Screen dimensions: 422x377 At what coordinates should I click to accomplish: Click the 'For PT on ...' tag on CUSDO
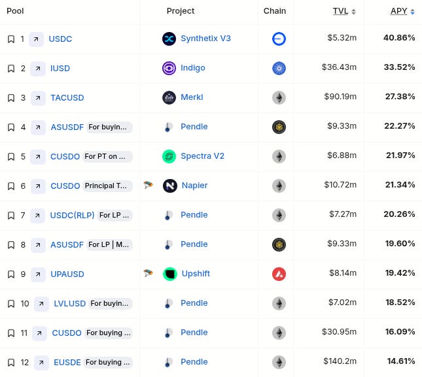point(108,157)
